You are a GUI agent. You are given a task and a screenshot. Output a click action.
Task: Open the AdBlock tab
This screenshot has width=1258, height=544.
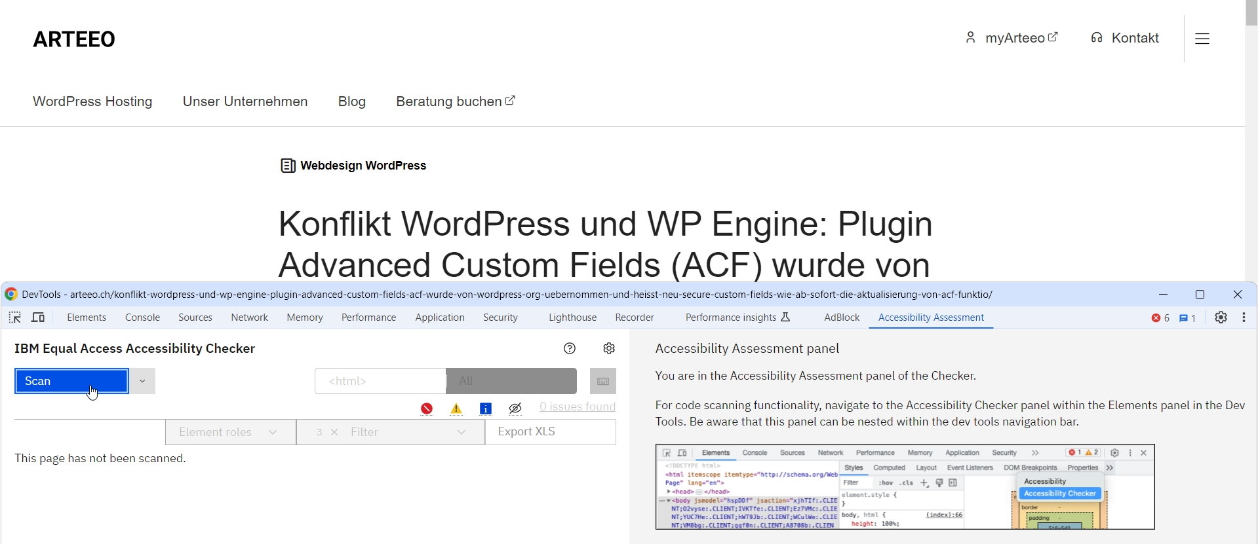[842, 317]
